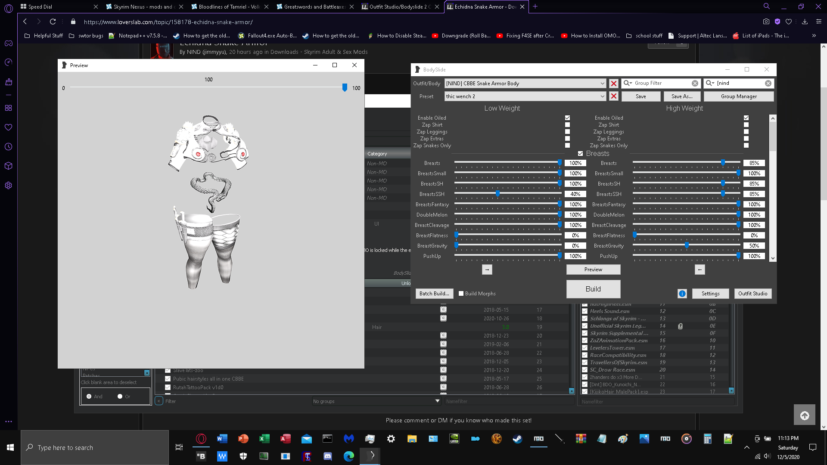The image size is (827, 465).
Task: Reload the LoversLab page
Action: point(53,22)
